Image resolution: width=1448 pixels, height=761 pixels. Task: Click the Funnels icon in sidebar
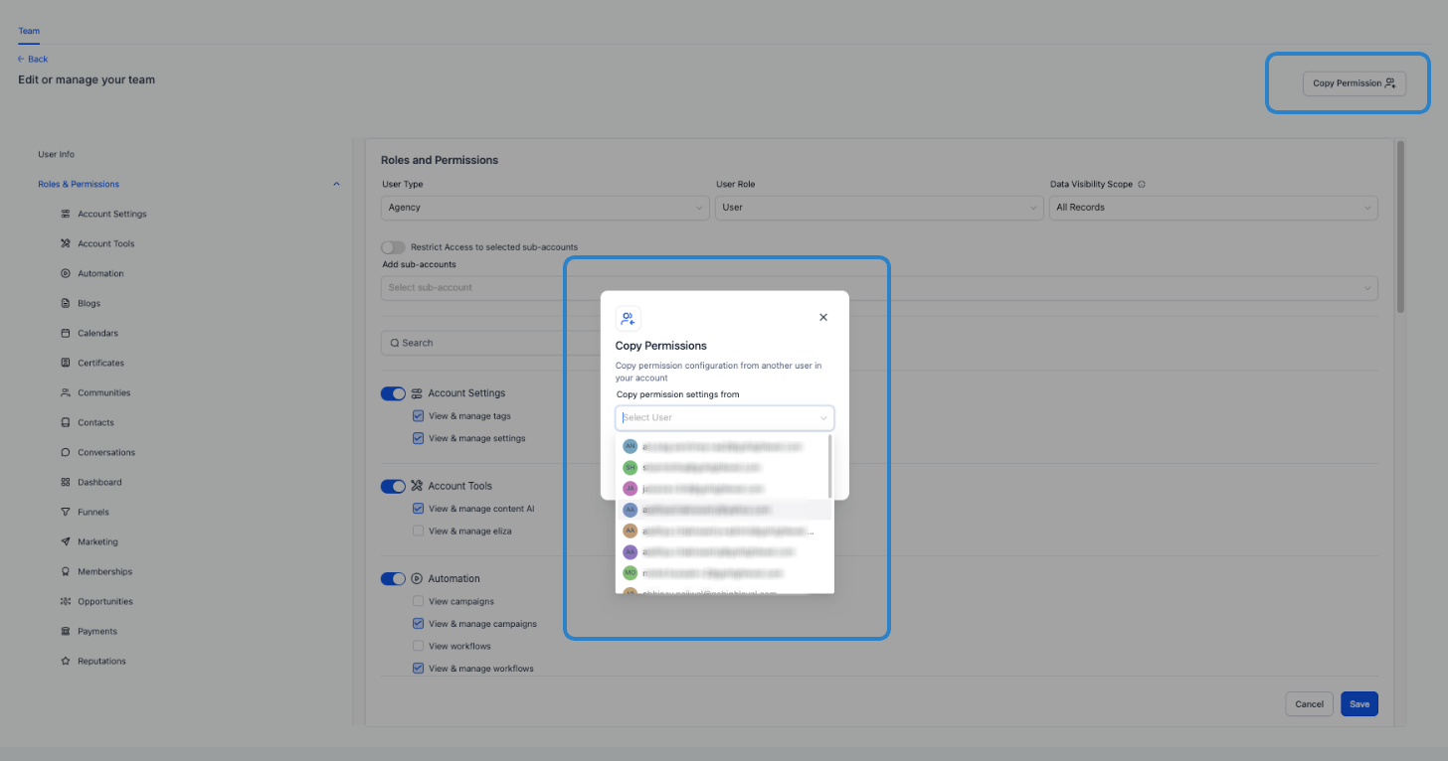tap(66, 512)
